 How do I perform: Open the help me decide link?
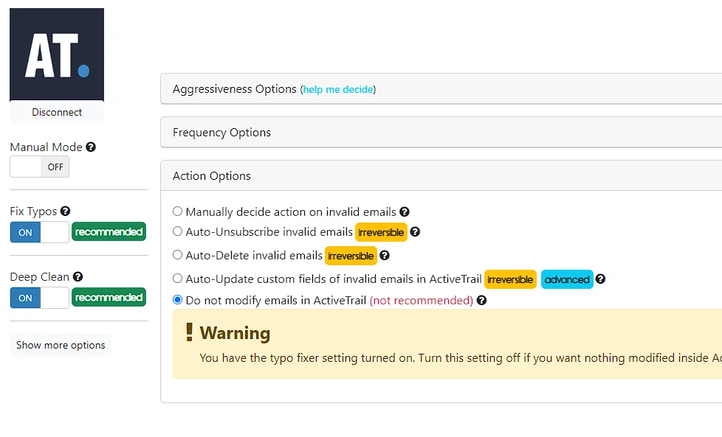point(338,90)
